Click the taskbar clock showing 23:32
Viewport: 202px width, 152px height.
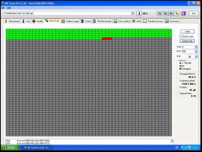(x=195, y=148)
